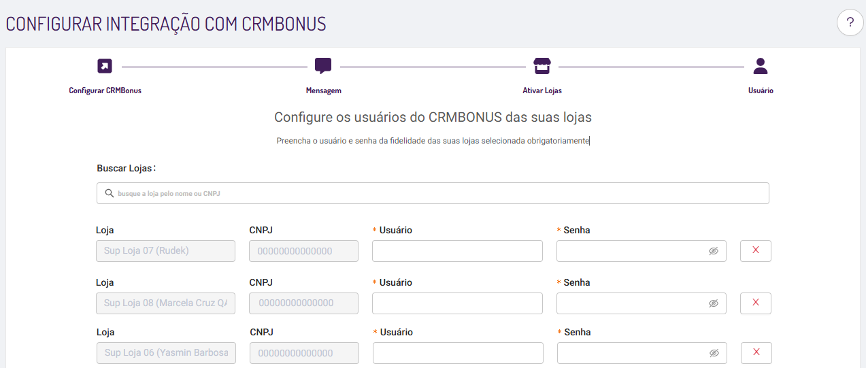Select the Ativar Lojas store step icon
The image size is (866, 368).
pyautogui.click(x=542, y=66)
